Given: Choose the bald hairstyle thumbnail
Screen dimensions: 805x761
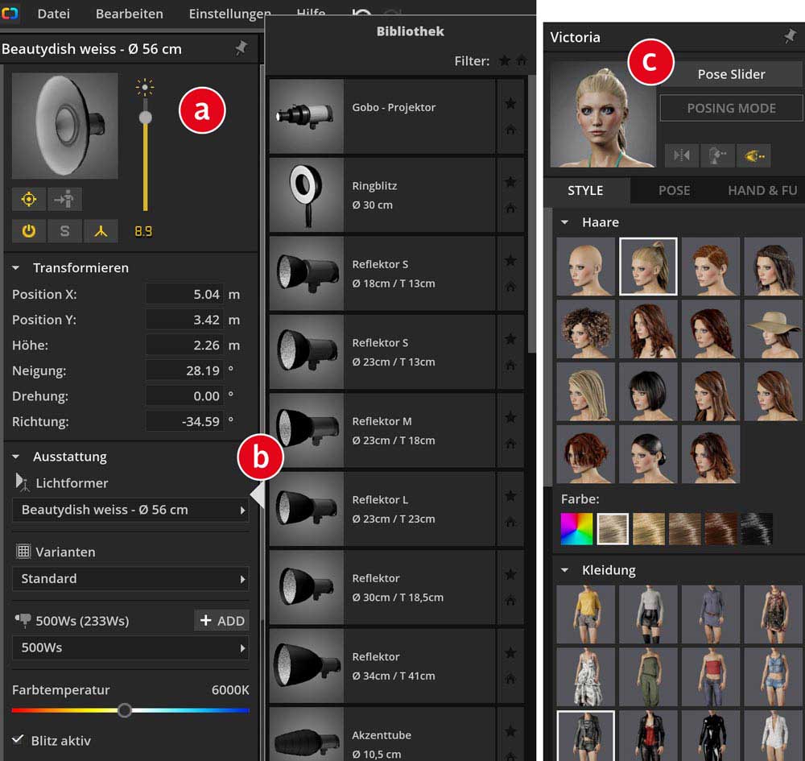Looking at the screenshot, I should click(585, 267).
